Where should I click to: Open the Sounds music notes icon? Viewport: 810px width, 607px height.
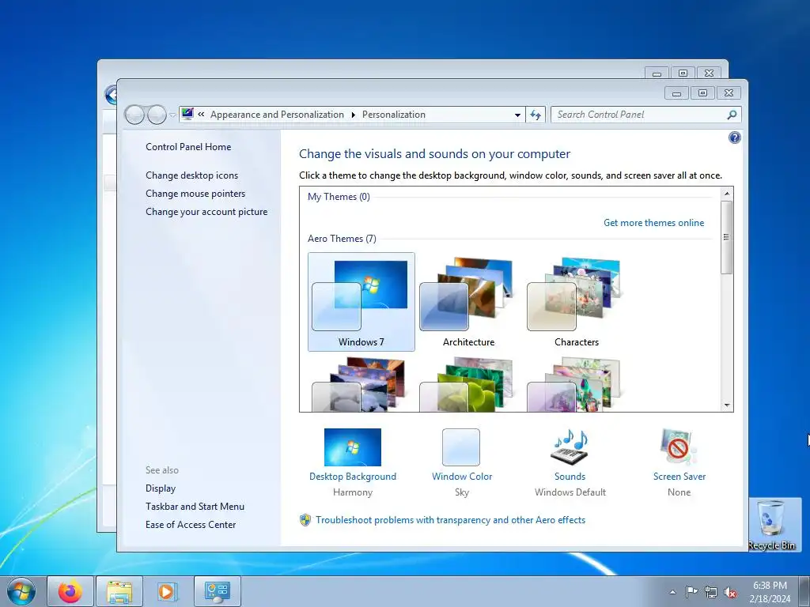click(570, 447)
